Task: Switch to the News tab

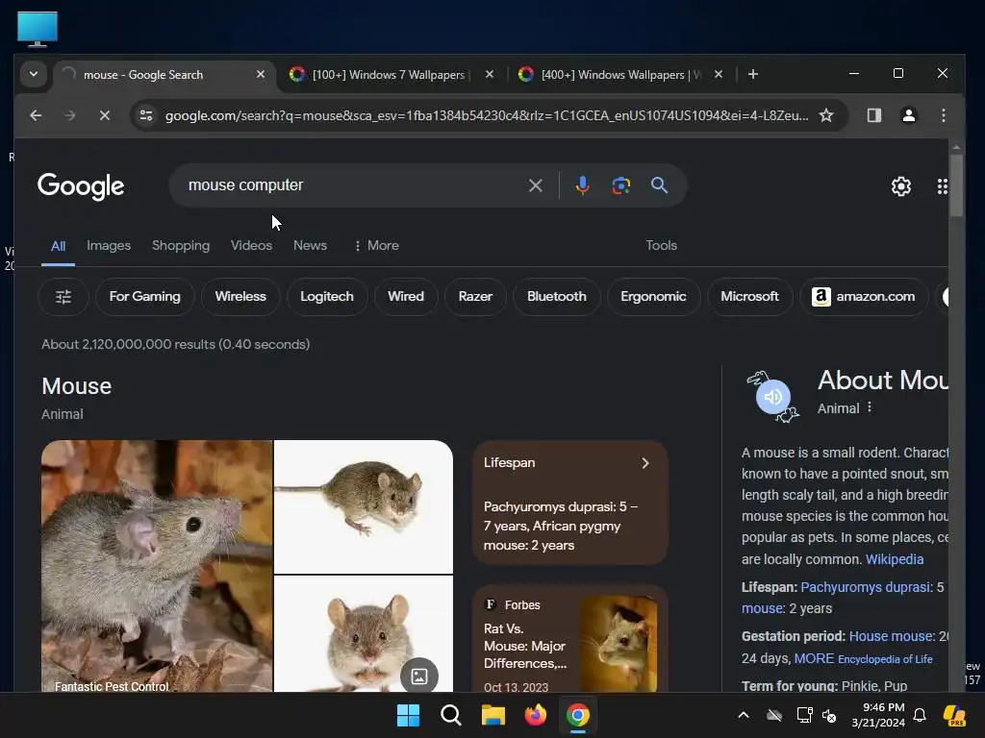Action: pos(310,246)
